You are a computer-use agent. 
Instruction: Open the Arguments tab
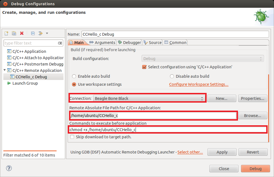(102, 43)
